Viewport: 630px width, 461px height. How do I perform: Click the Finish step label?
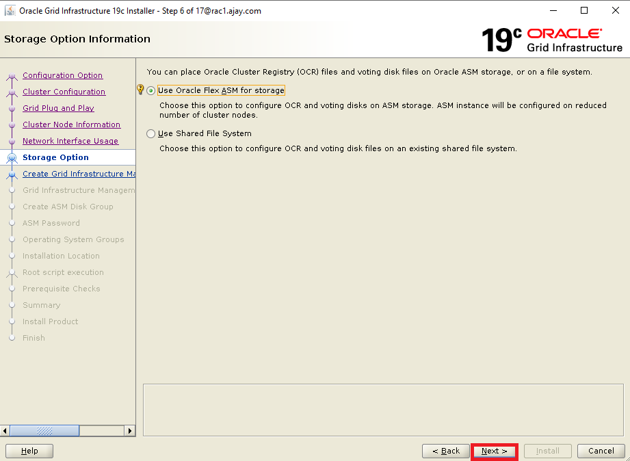[34, 338]
